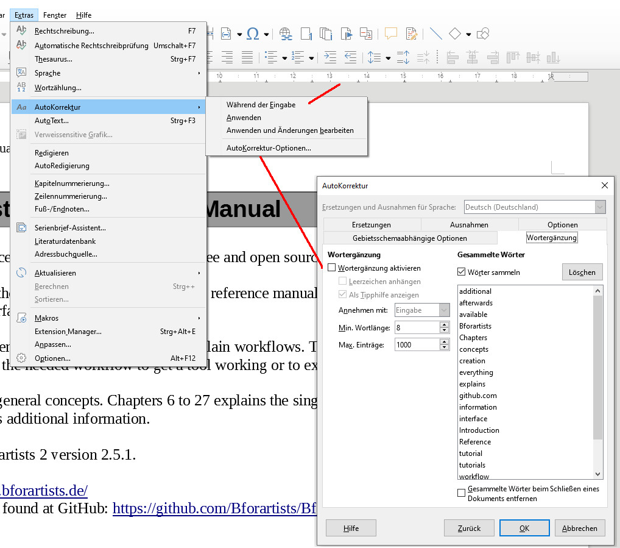The width and height of the screenshot is (620, 548).
Task: Click the special character Omega icon
Action: tap(252, 33)
